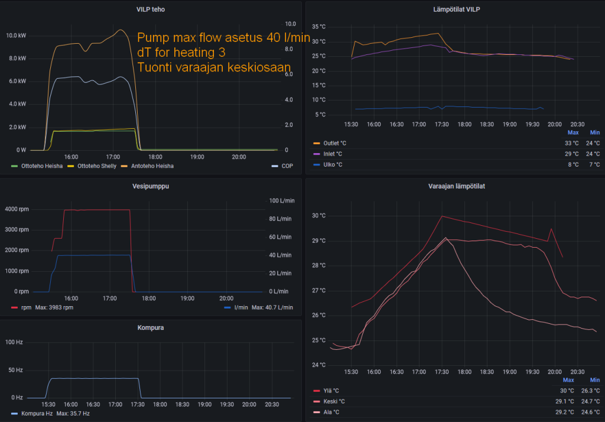
Task: Sort VILP temperature legend by Max column
Action: 573,132
